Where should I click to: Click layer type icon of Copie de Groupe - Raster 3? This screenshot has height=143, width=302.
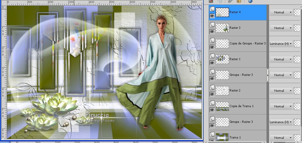tap(212, 40)
